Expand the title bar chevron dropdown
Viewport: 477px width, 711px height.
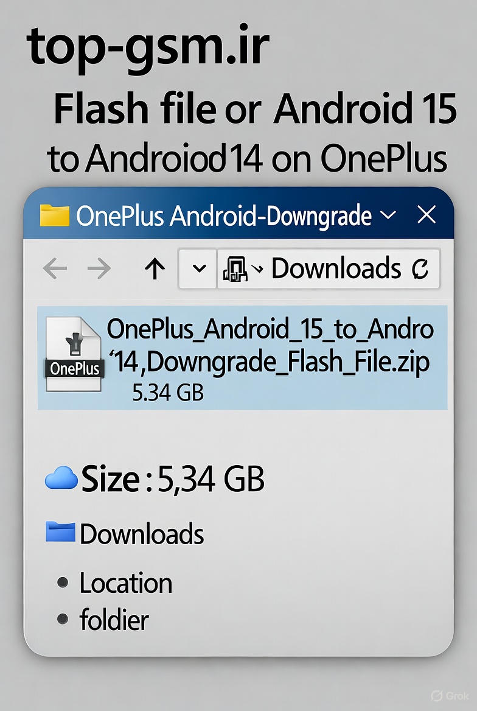[388, 215]
